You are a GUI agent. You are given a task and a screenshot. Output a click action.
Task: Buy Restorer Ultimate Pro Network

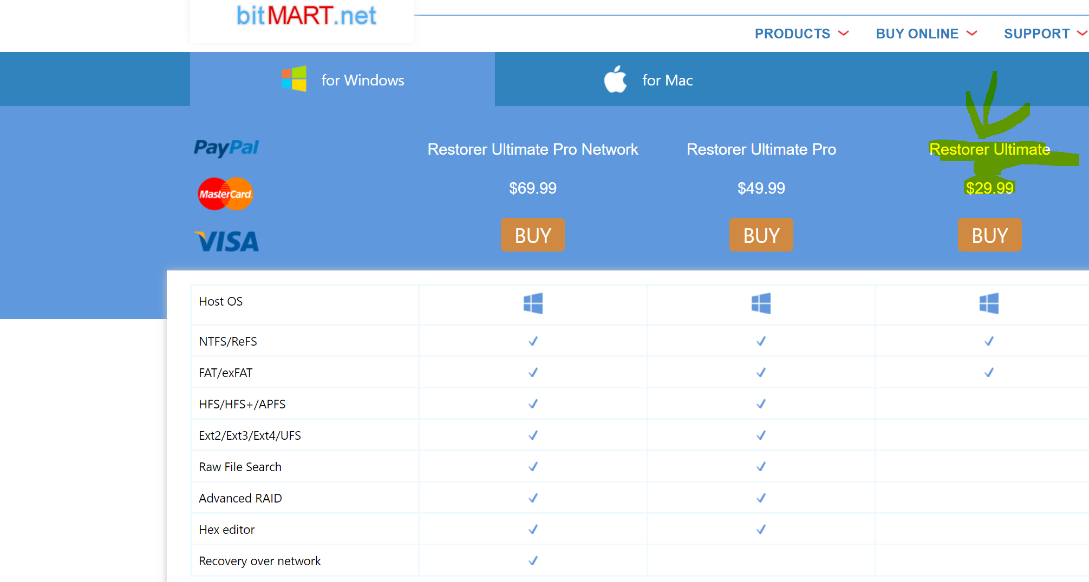533,235
